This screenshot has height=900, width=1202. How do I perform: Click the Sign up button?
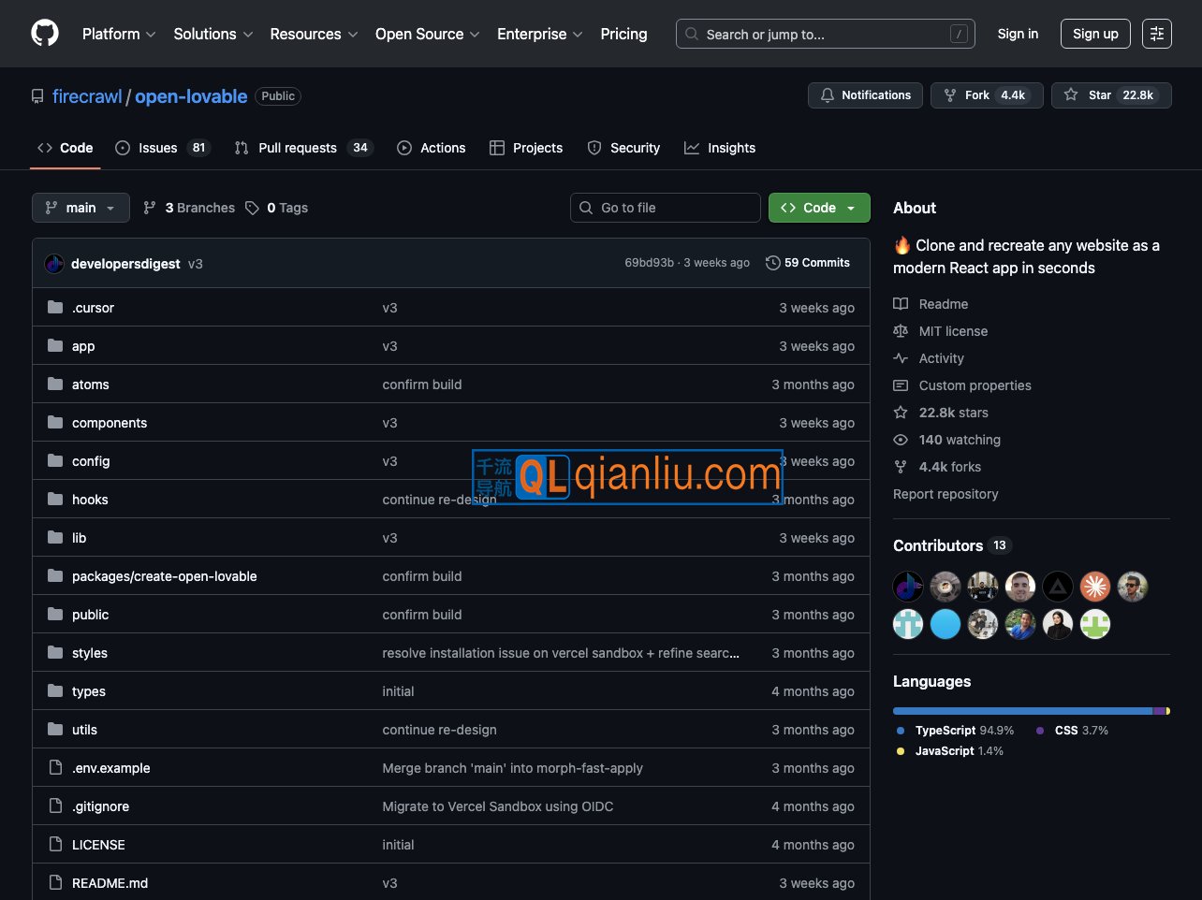click(1094, 34)
